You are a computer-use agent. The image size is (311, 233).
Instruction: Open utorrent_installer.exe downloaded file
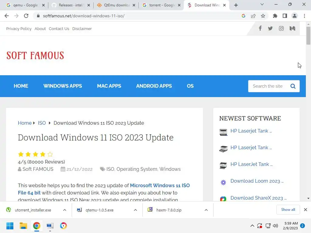click(x=33, y=210)
